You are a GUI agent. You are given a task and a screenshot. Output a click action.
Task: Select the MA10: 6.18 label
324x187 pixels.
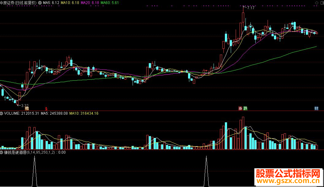click(70, 3)
